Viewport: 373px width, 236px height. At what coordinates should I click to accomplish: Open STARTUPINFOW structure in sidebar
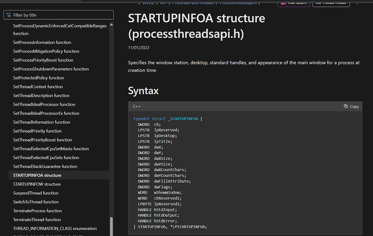click(37, 184)
